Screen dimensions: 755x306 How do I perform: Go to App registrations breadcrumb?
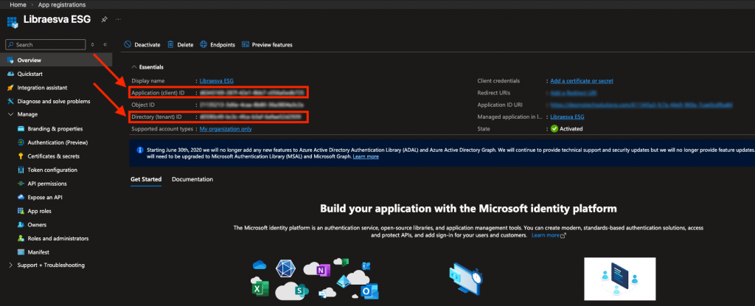(x=62, y=5)
